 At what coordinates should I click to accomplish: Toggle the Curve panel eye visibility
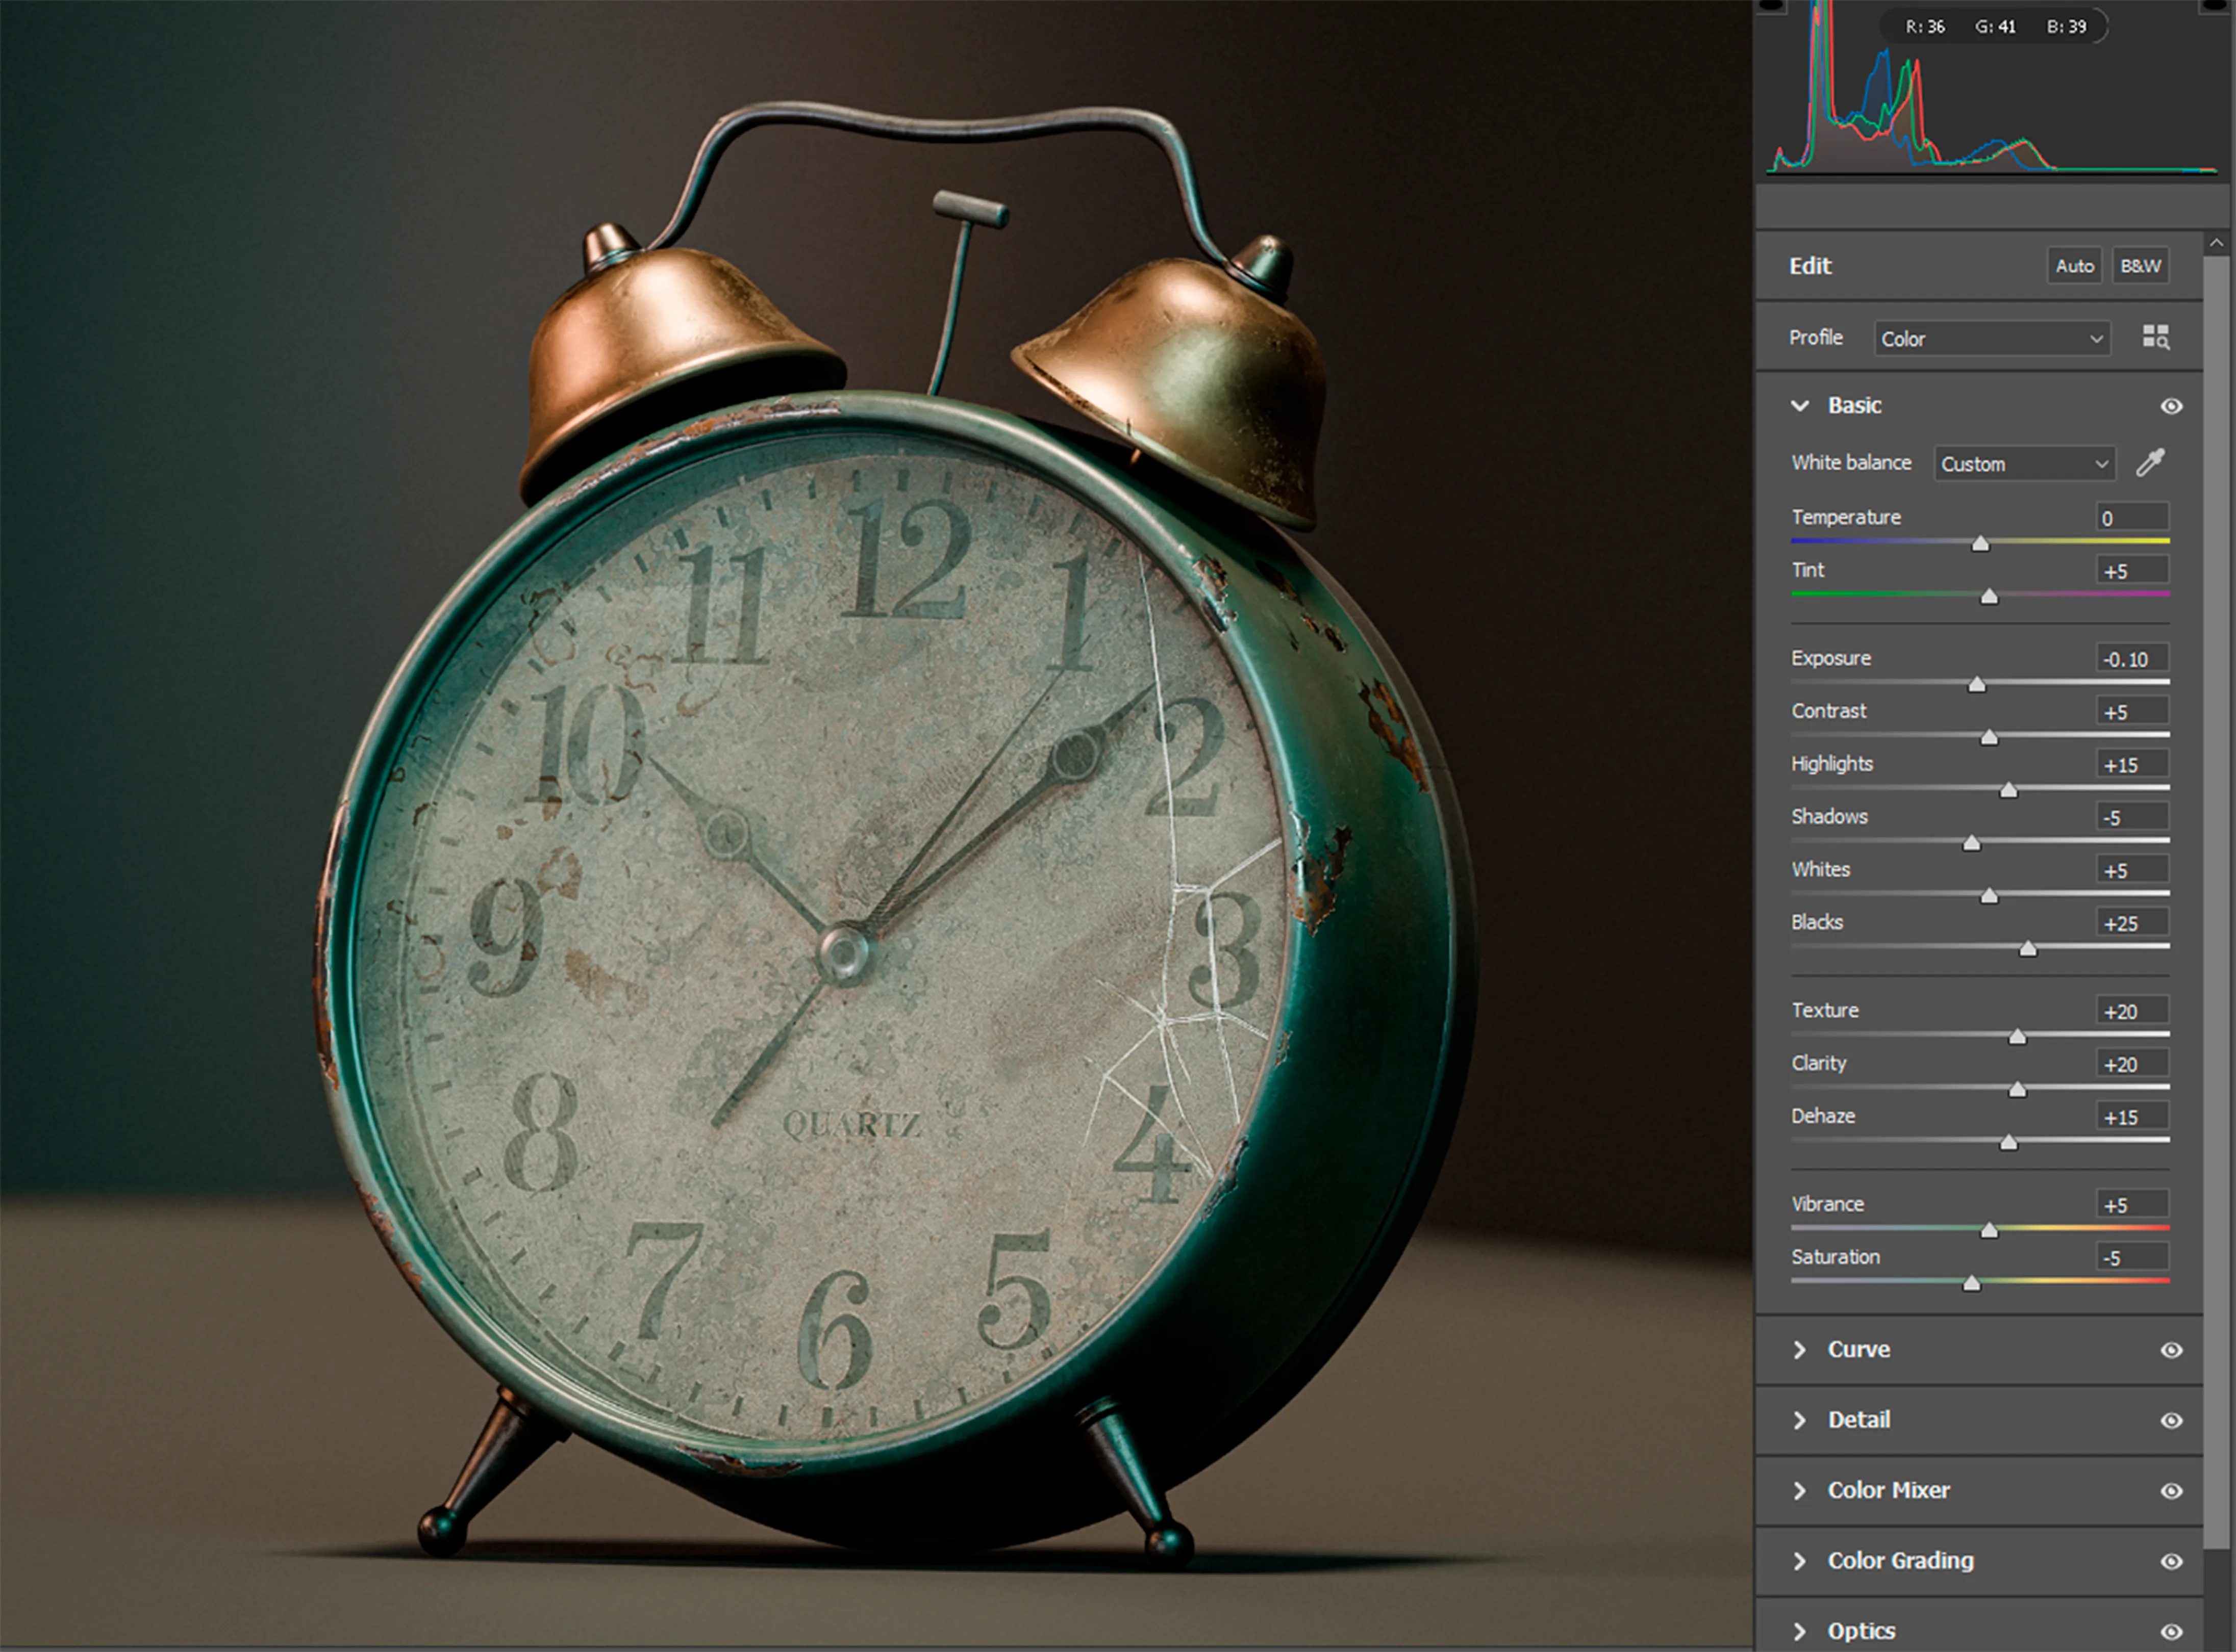[x=2171, y=1350]
